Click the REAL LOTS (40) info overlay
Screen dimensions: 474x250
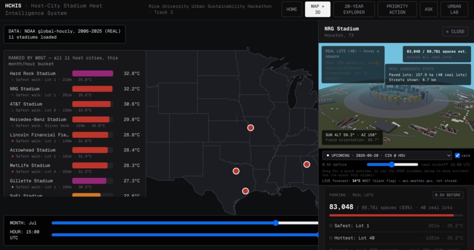click(x=353, y=64)
